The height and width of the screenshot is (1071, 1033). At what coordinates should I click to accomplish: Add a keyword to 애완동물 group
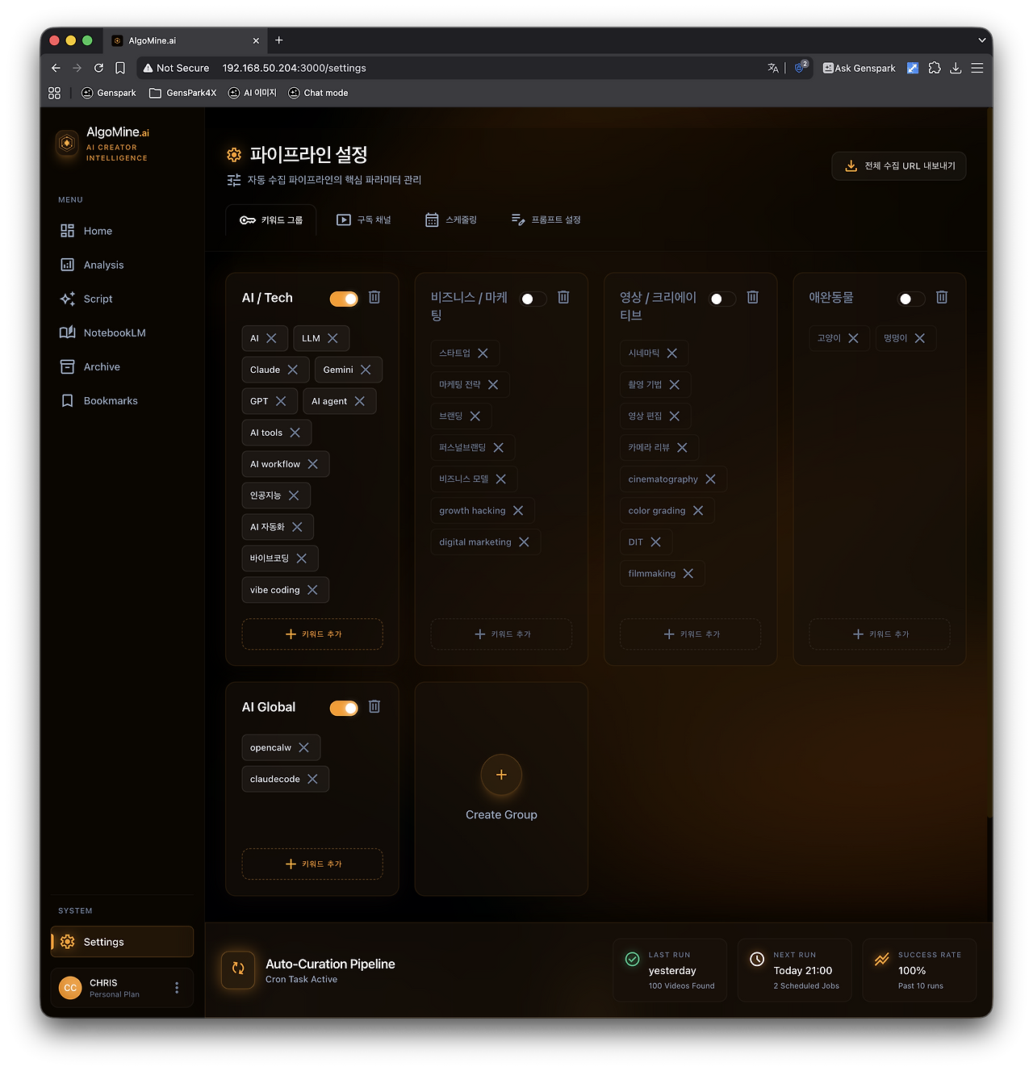coord(880,634)
